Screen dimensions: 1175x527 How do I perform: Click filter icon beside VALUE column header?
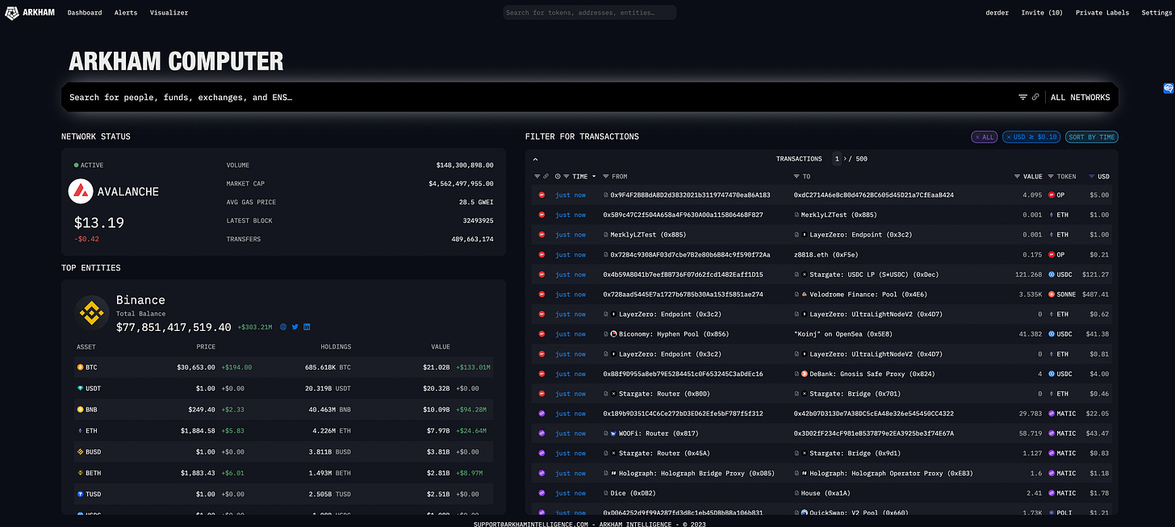pyautogui.click(x=1017, y=176)
